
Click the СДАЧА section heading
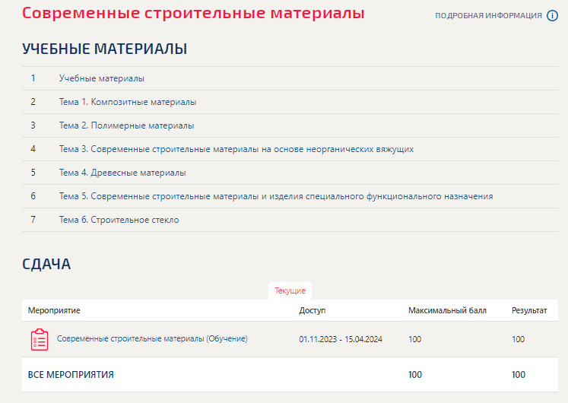pos(46,265)
